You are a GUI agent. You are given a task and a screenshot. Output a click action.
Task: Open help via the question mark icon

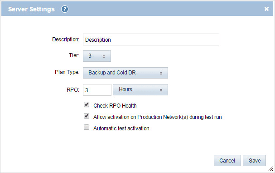coord(65,9)
